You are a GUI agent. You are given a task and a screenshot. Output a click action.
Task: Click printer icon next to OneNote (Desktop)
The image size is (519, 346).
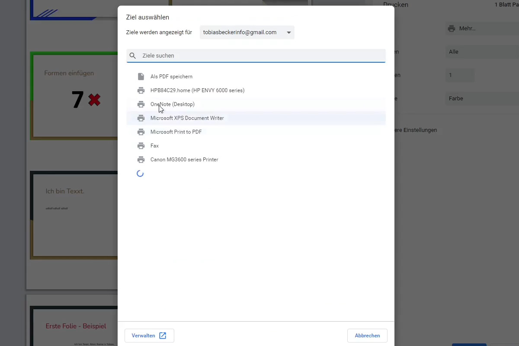tap(141, 104)
